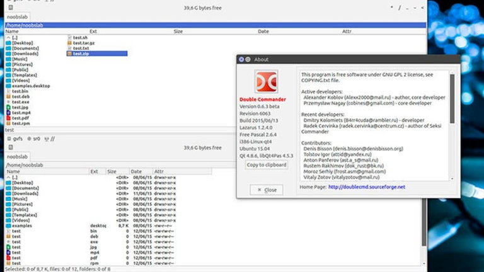Select the test.tar.gz archive icon

click(69, 43)
